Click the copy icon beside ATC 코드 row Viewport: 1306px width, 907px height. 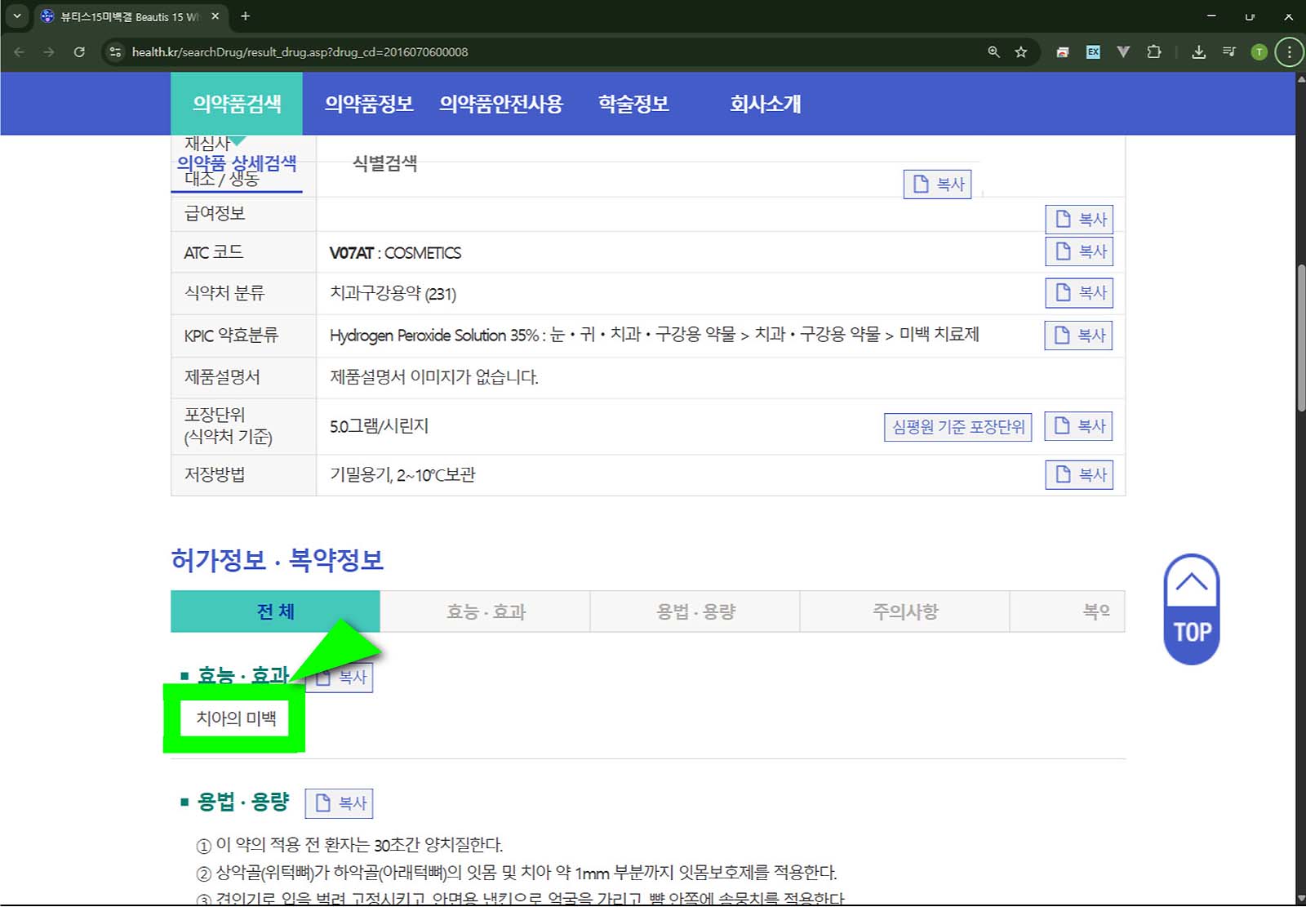(1079, 251)
